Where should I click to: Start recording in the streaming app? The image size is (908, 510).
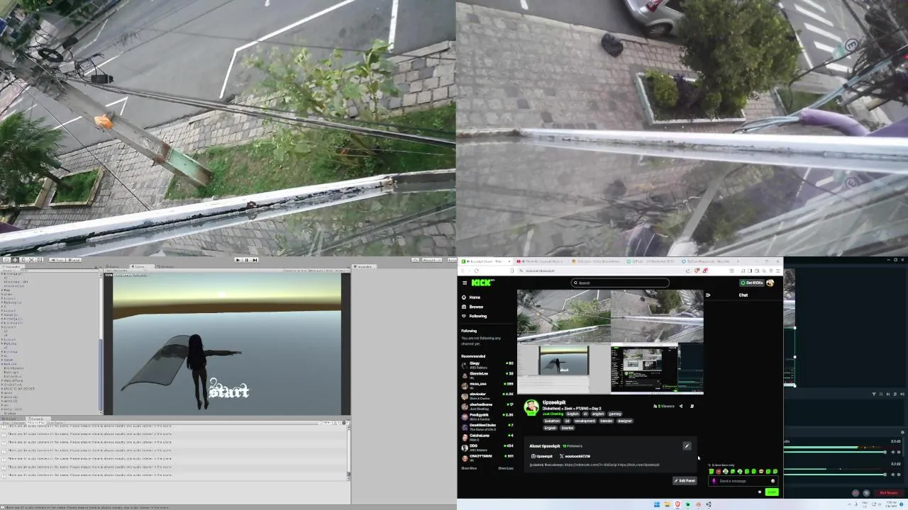(856, 493)
